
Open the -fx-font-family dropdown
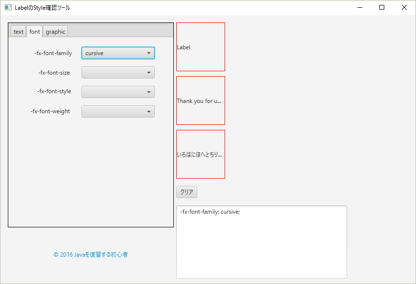(x=118, y=53)
